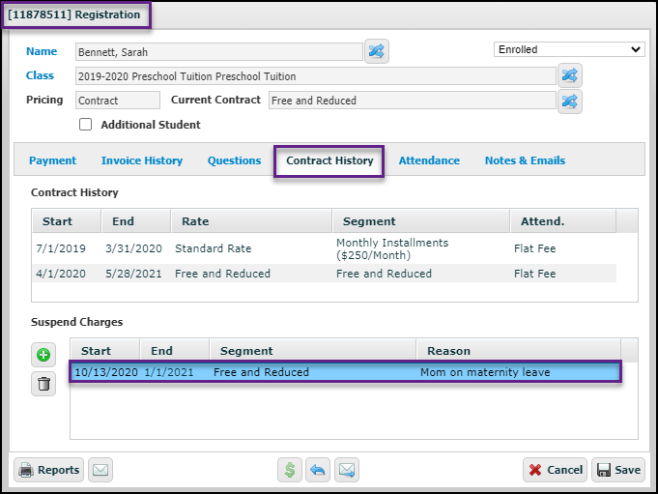Click the blue email icon in bottom center
Screen dimensions: 658x494
(346, 471)
